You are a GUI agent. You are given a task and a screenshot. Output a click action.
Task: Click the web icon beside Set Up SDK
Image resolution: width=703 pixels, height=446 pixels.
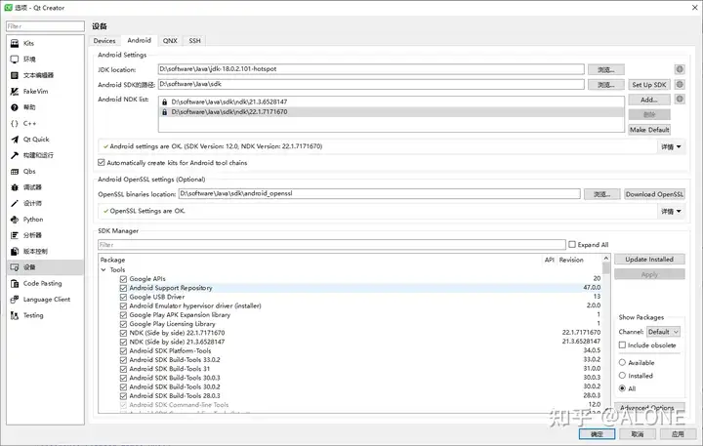point(680,84)
